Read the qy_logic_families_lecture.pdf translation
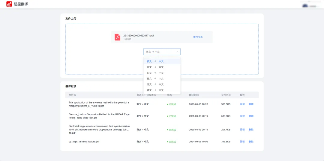The height and width of the screenshot is (161, 324). 242,142
